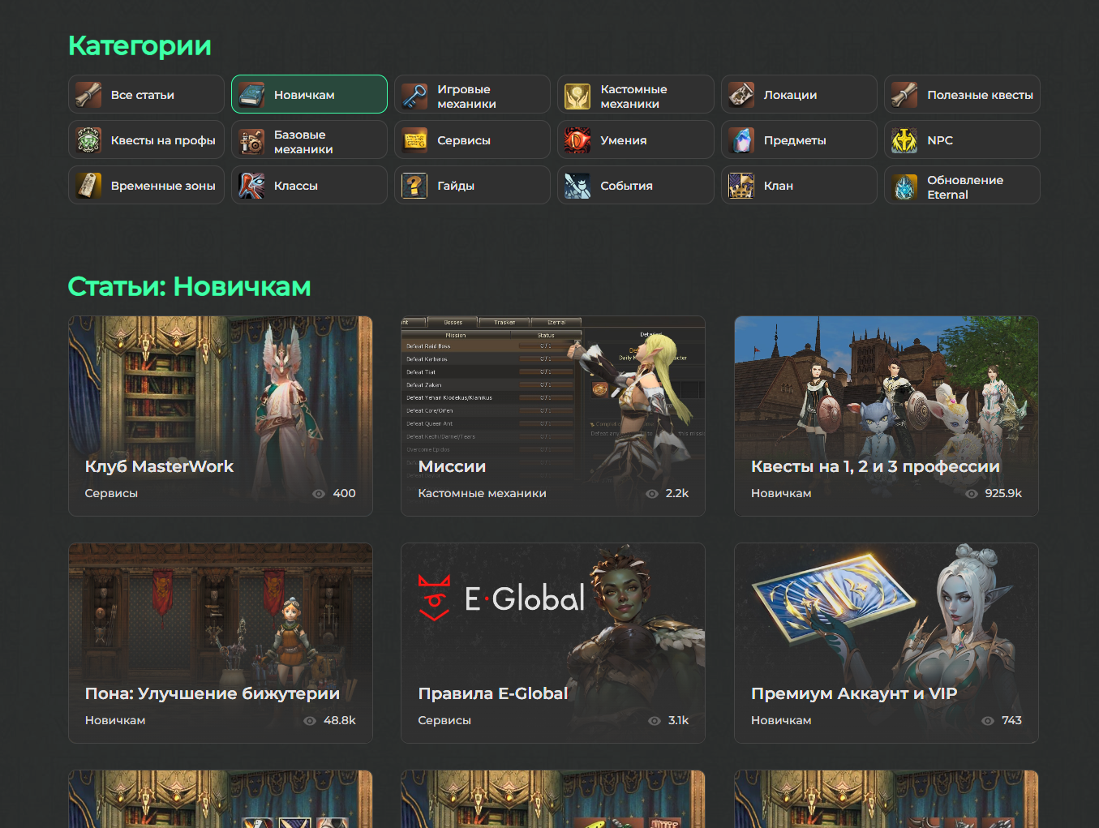
Task: Show all articles via Все статьи
Action: pyautogui.click(x=146, y=94)
